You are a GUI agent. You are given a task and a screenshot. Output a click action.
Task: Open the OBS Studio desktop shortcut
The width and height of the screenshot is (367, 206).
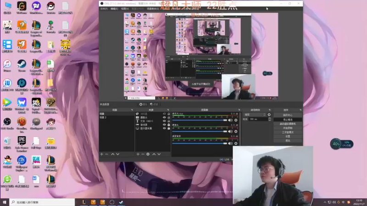pos(7,124)
